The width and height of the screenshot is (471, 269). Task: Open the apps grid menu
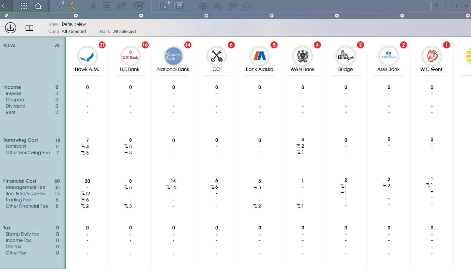24,6
